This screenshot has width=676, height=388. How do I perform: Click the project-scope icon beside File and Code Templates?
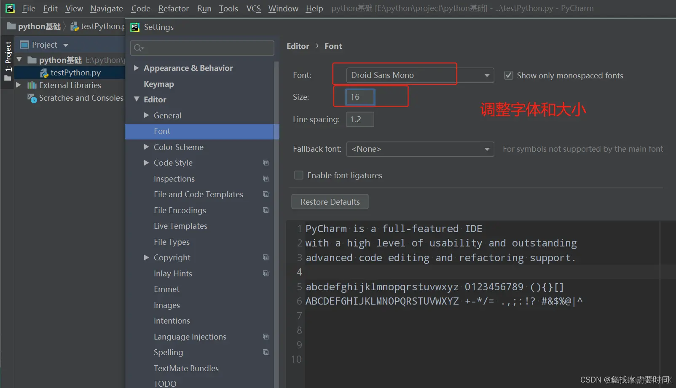point(266,194)
